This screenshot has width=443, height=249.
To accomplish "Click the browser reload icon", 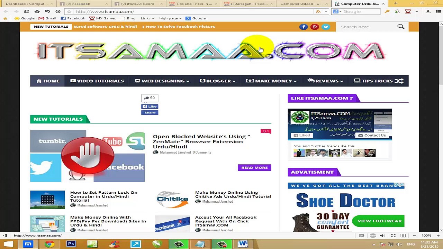I will pyautogui.click(x=27, y=11).
